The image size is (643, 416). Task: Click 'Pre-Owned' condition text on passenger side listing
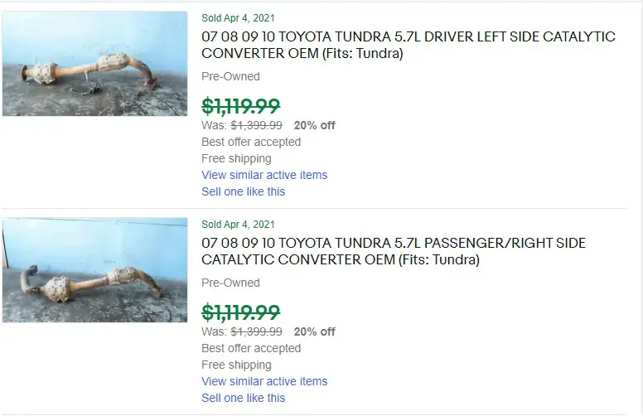[230, 283]
